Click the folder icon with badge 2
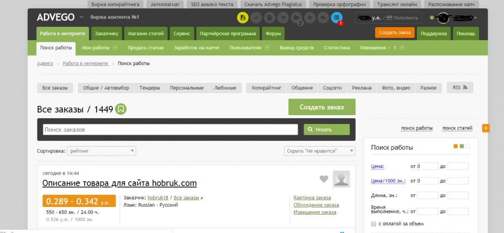The image size is (504, 233). (x=297, y=18)
